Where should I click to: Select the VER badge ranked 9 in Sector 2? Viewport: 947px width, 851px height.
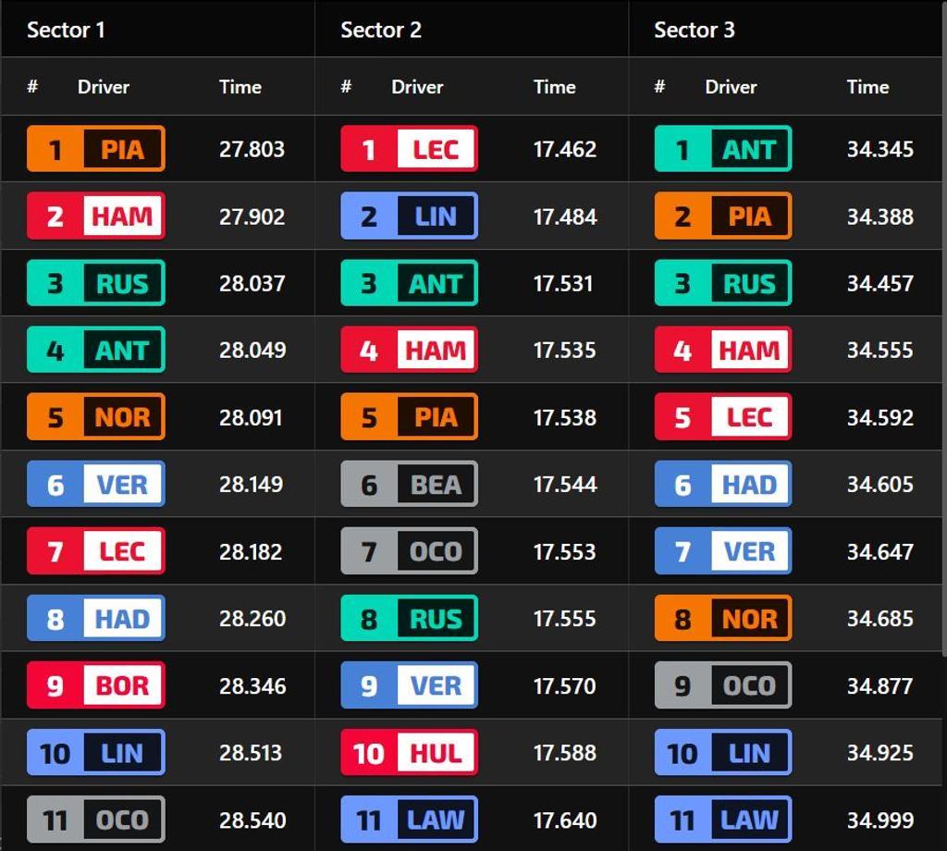pos(410,684)
